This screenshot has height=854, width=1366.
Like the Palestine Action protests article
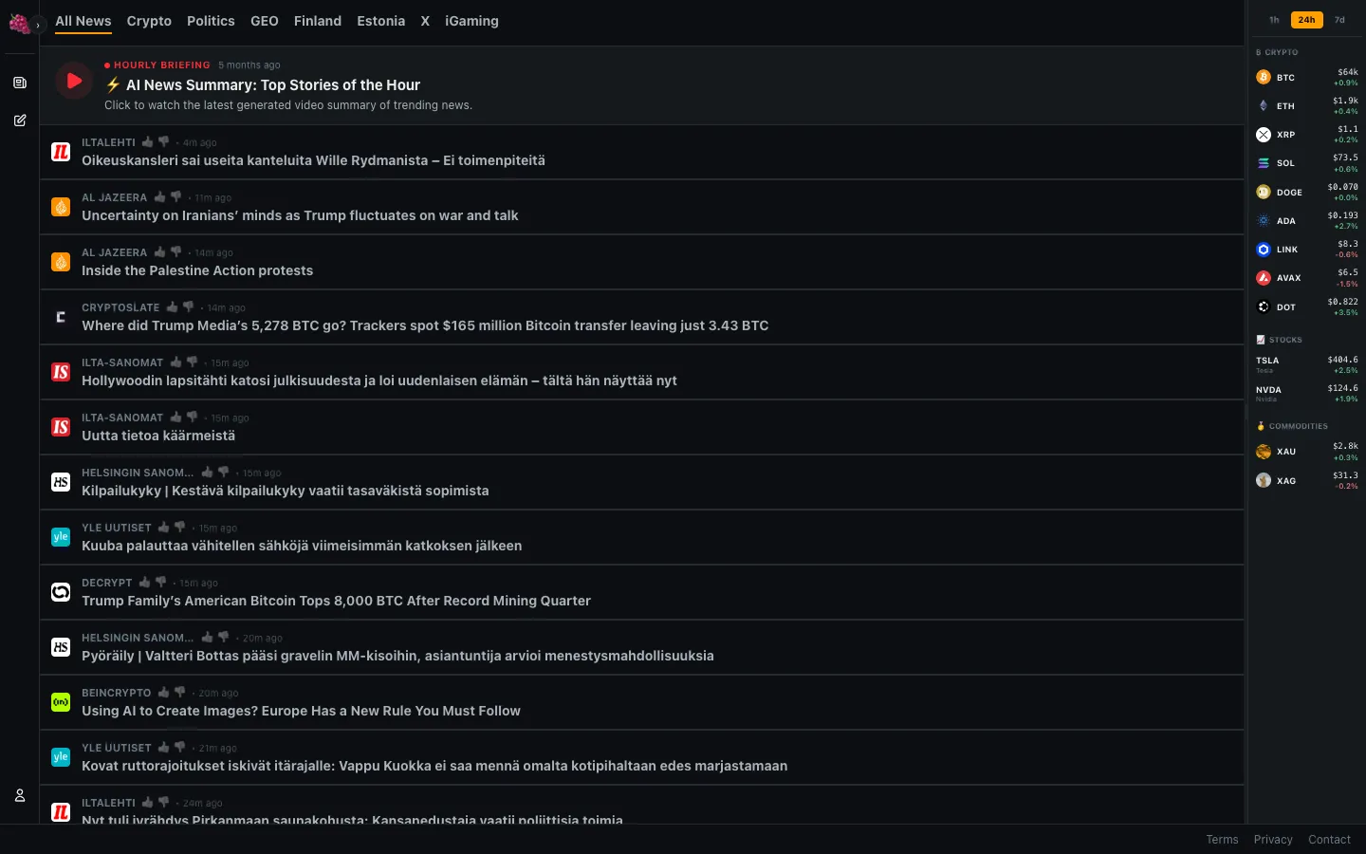pyautogui.click(x=159, y=251)
